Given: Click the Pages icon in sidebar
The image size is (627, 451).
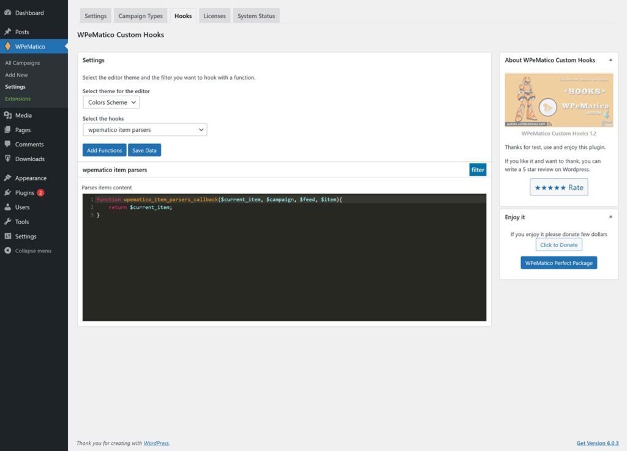Looking at the screenshot, I should pos(8,130).
